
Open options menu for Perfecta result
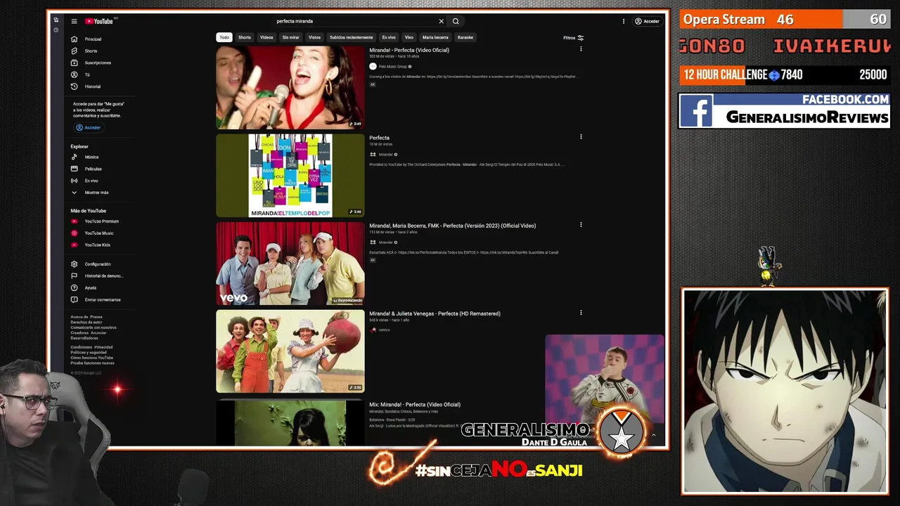click(581, 137)
